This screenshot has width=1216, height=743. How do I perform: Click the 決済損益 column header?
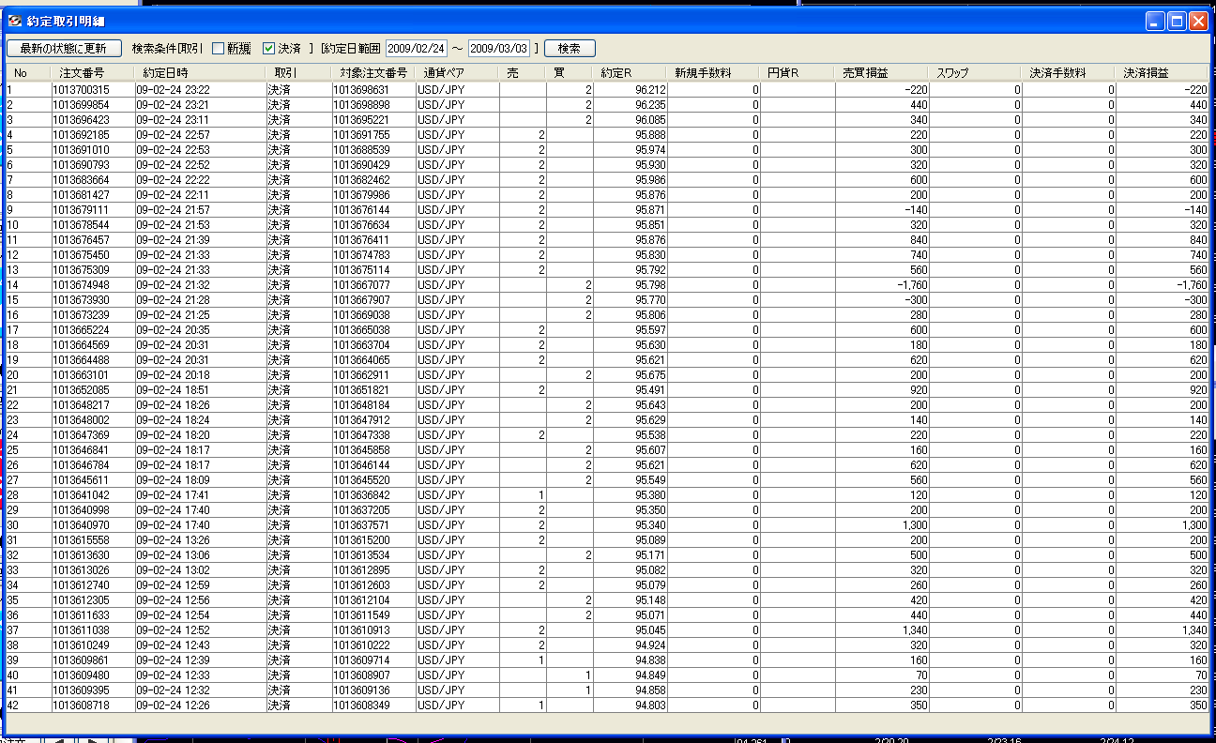pyautogui.click(x=1162, y=72)
